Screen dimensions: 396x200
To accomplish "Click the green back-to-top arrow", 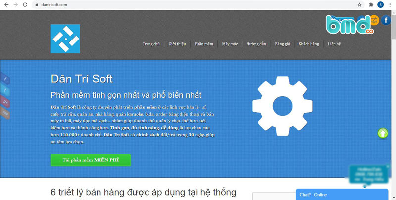I will [383, 133].
